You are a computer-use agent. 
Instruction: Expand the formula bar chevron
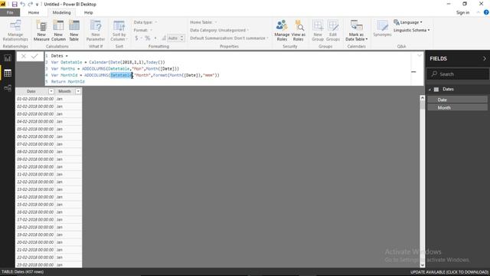point(420,55)
